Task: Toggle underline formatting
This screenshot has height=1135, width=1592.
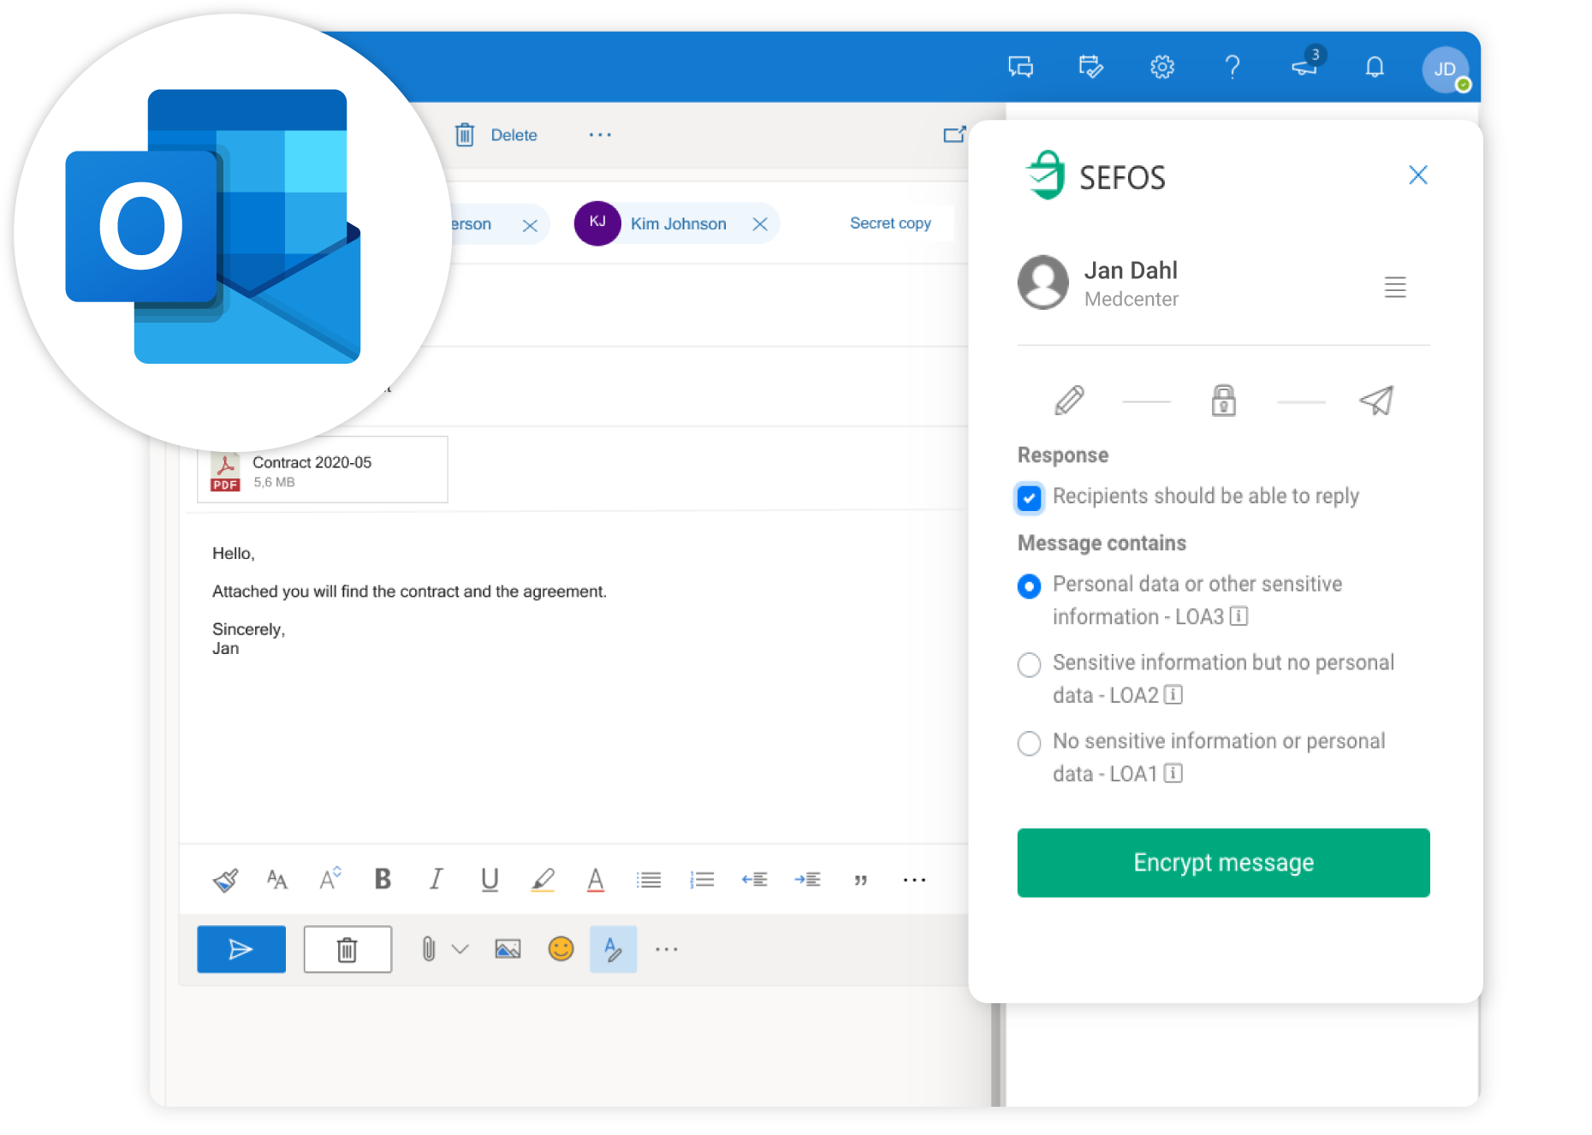Action: (x=490, y=880)
